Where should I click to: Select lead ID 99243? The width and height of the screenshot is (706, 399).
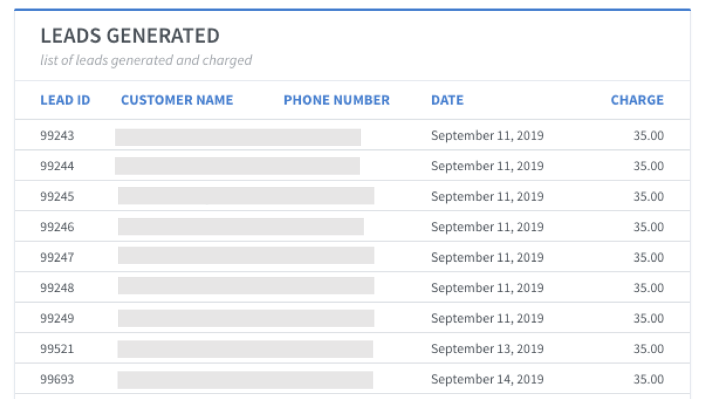click(x=57, y=135)
